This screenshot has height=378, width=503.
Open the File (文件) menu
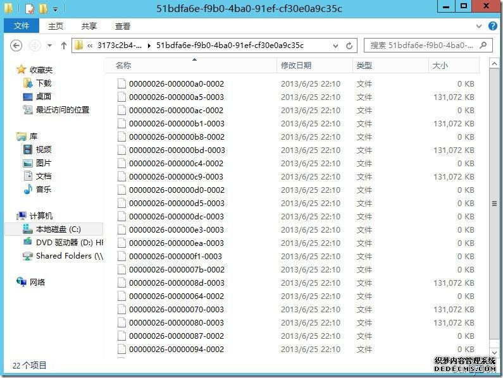22,26
